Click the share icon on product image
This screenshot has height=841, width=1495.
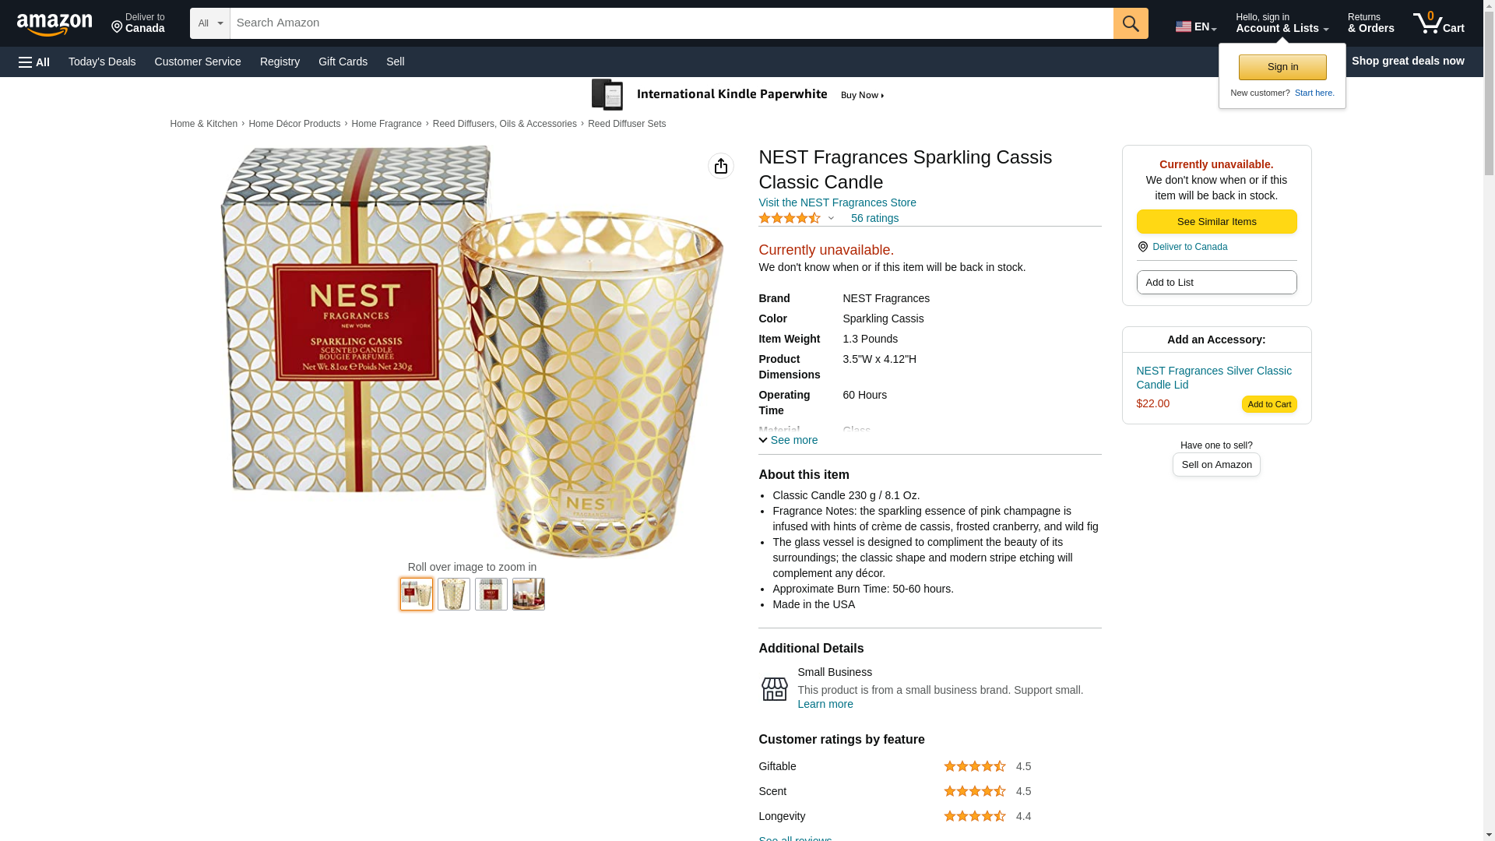click(720, 166)
